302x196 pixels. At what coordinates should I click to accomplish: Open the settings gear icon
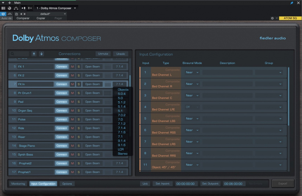272,18
